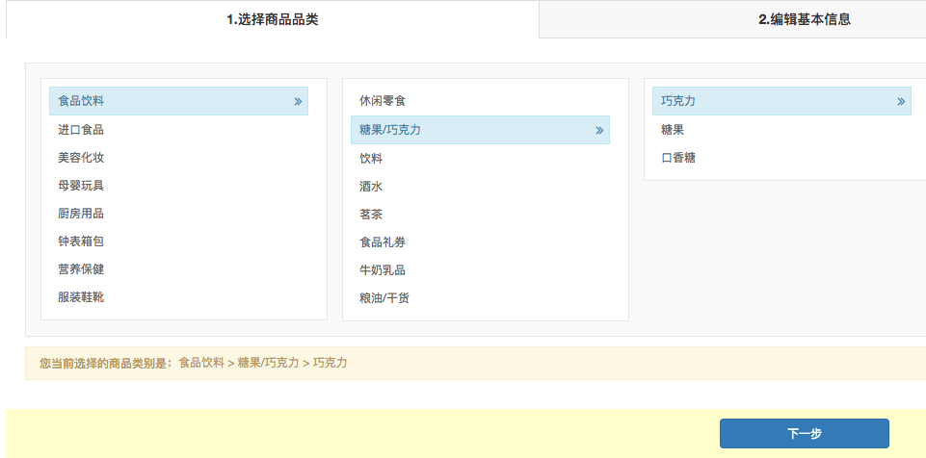Expand the 酒水 subcategory
The height and width of the screenshot is (458, 926).
point(371,187)
